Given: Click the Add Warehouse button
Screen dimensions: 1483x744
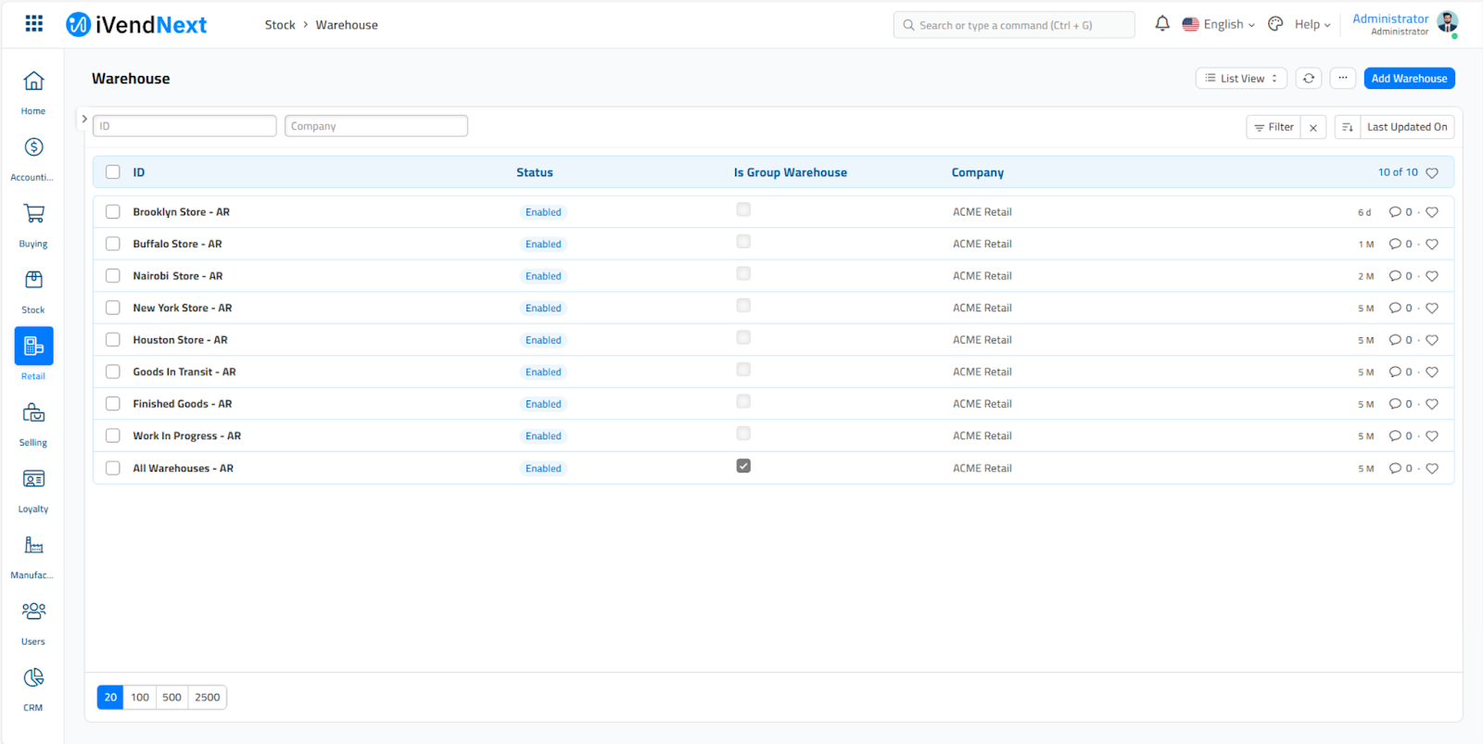Looking at the screenshot, I should pos(1408,79).
